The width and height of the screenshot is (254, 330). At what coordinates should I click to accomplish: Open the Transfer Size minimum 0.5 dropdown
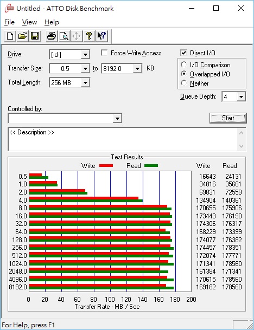click(85, 69)
